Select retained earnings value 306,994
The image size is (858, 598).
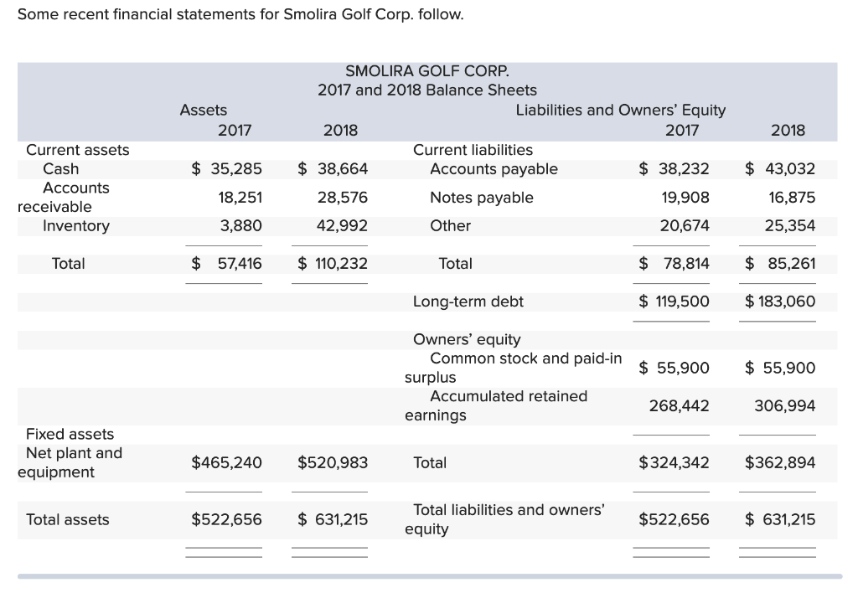point(784,406)
